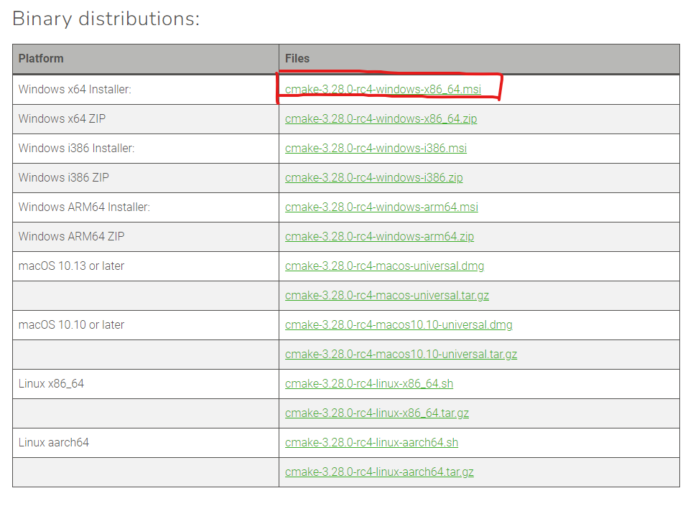Click the cmake-3.28.0-rc4-windows-i386.msi link
The height and width of the screenshot is (506, 693).
pyautogui.click(x=376, y=148)
